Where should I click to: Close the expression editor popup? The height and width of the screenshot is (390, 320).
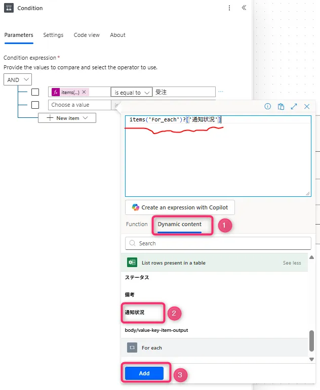(x=307, y=106)
